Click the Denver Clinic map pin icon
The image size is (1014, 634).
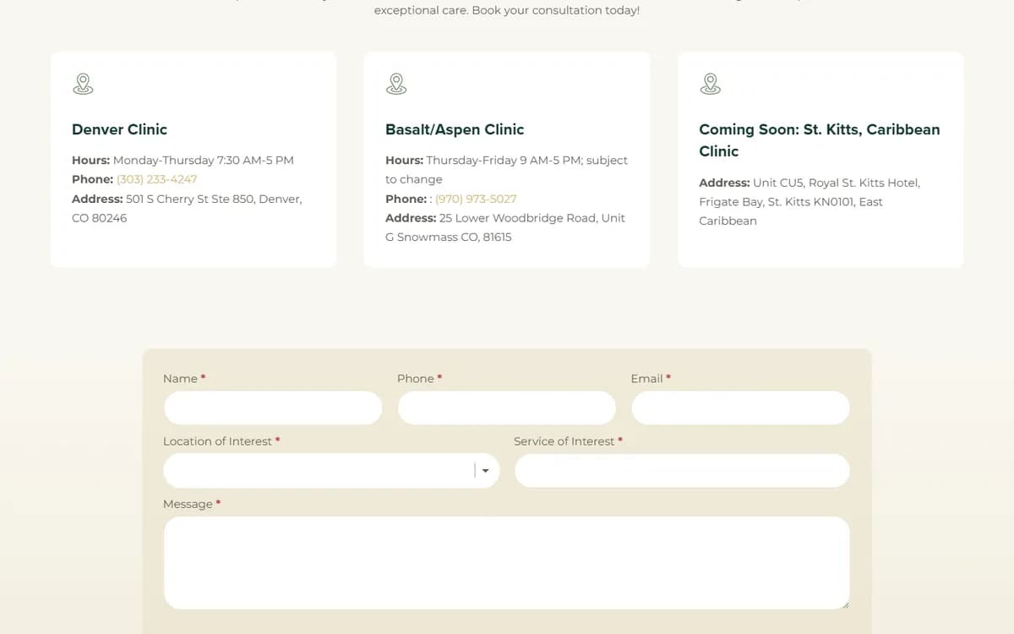tap(83, 84)
